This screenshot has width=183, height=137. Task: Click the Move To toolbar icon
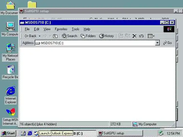coord(121,36)
